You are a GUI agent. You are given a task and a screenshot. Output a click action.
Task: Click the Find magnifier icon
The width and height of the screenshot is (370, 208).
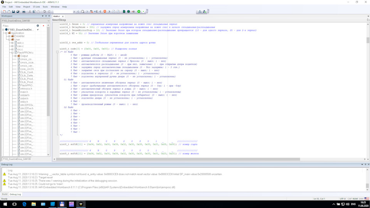[x=82, y=12]
